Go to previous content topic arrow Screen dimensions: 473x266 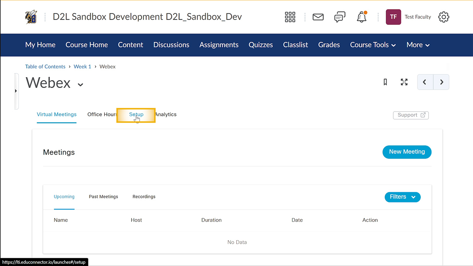425,82
